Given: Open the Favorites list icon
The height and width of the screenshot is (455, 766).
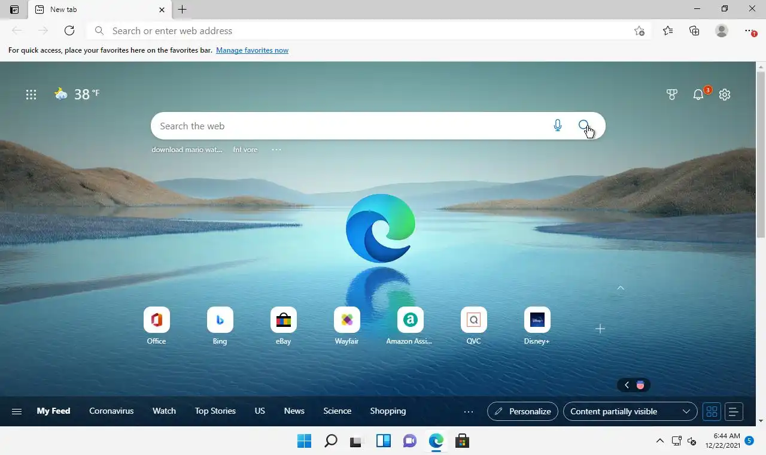Looking at the screenshot, I should click(668, 31).
